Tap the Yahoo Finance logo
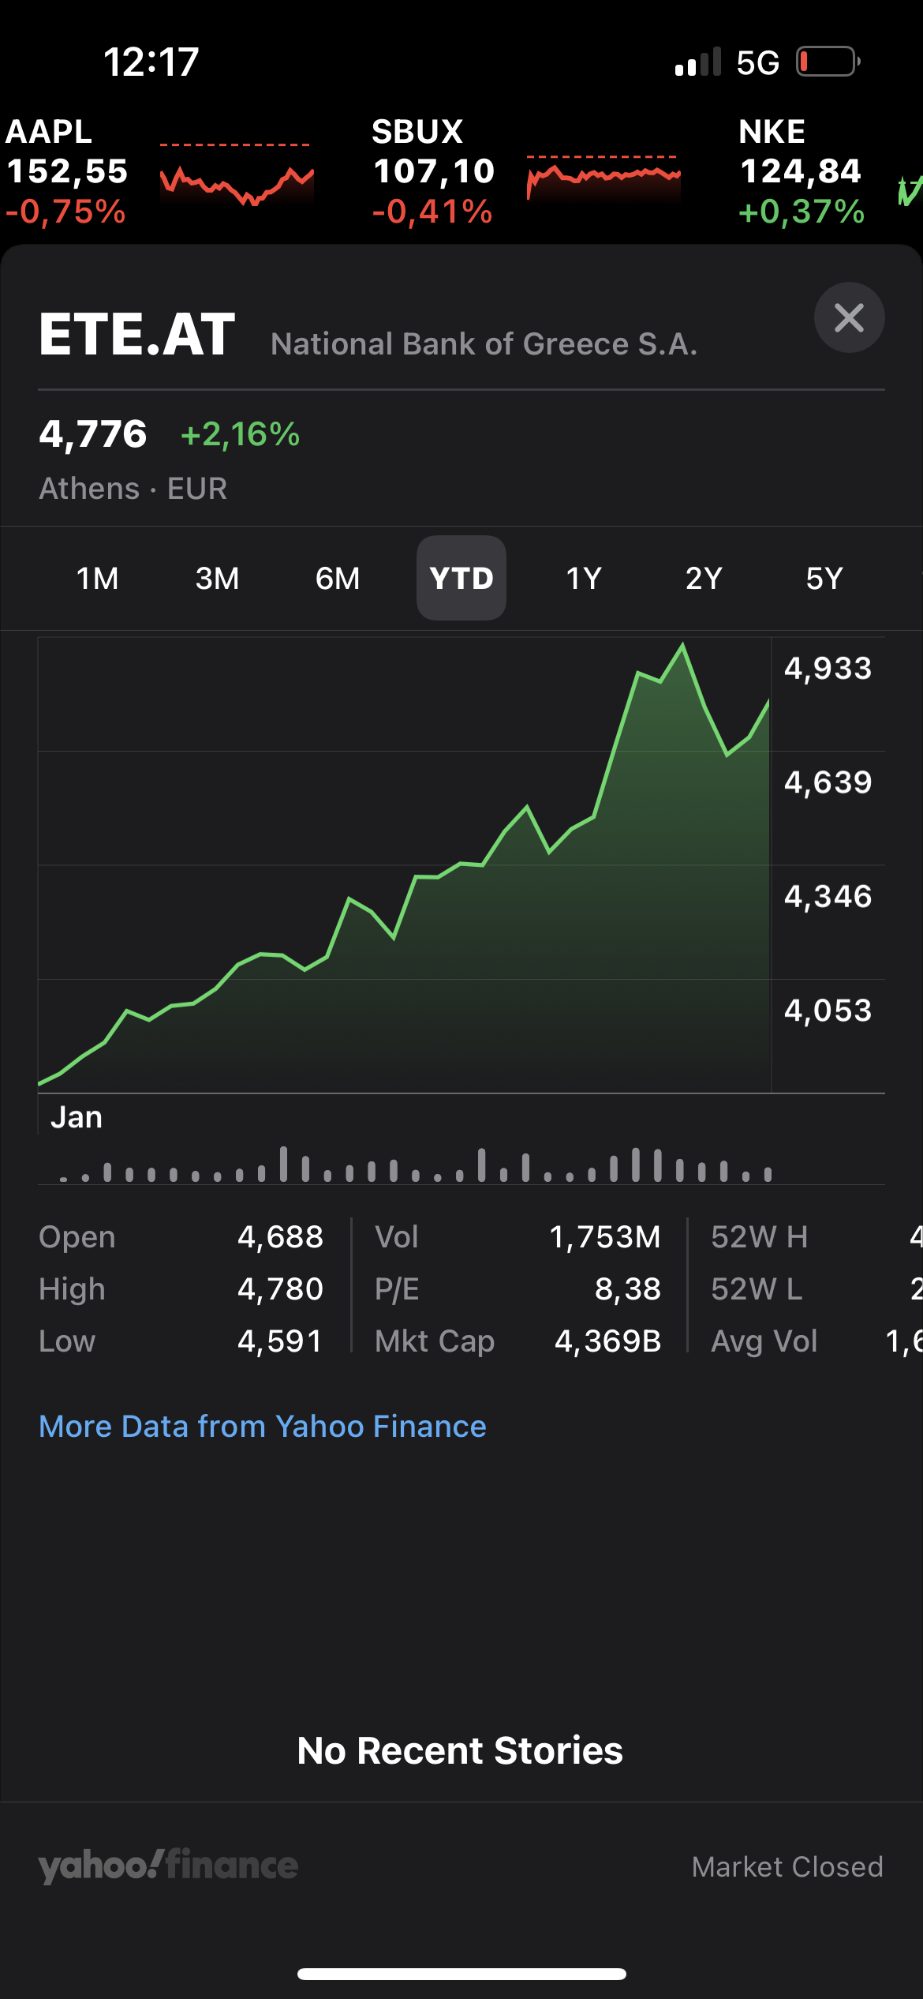This screenshot has width=923, height=1999. pos(168,1866)
